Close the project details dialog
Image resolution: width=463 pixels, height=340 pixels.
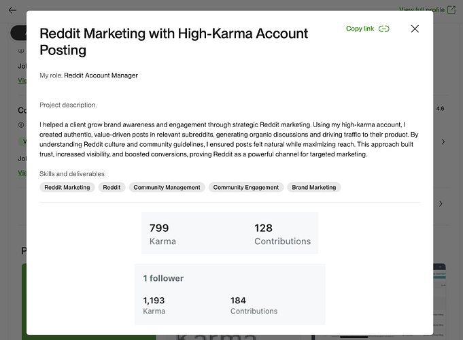(415, 29)
